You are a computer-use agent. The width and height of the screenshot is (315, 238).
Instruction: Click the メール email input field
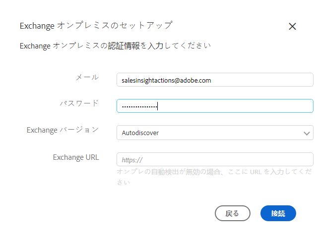click(x=214, y=80)
